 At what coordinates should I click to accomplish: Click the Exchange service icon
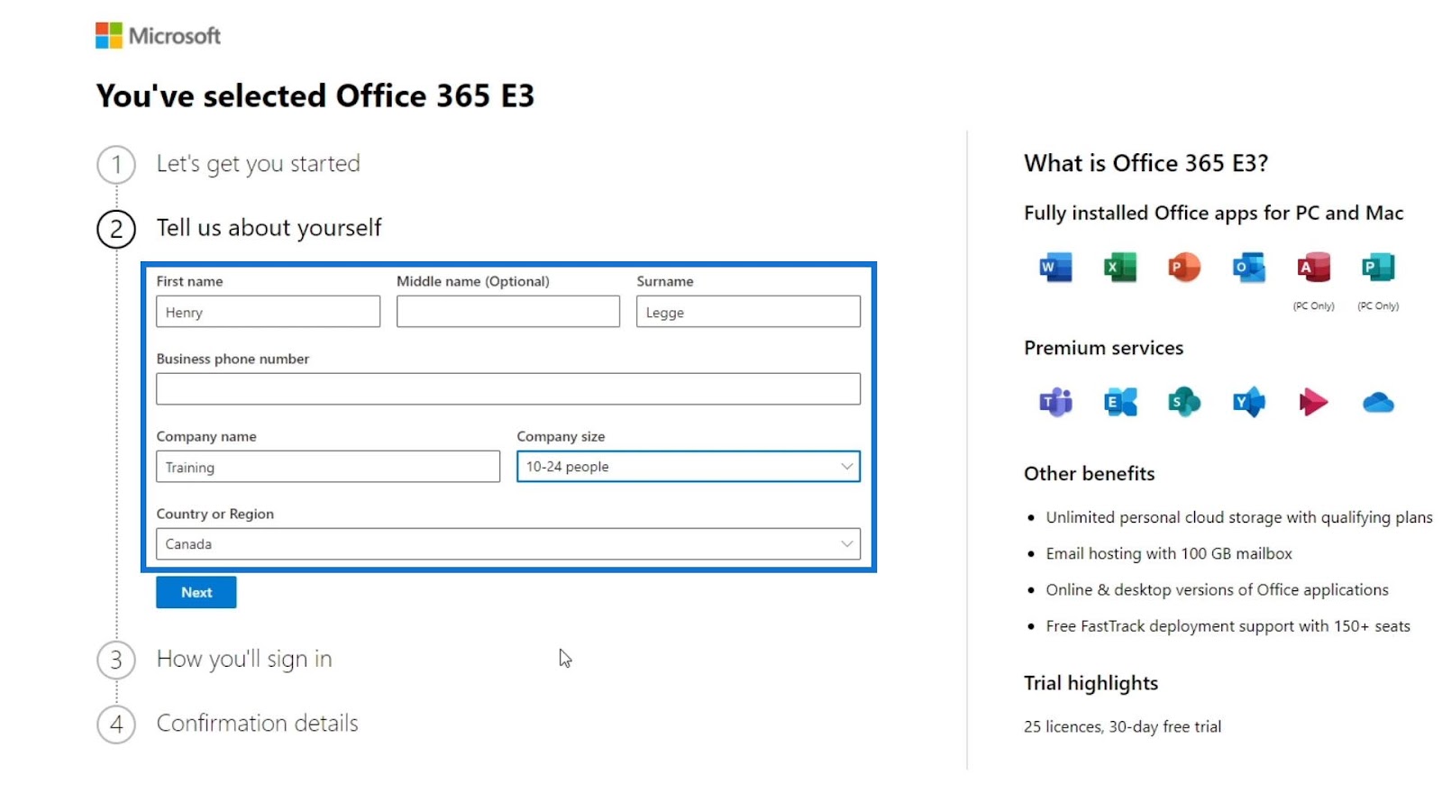pos(1120,402)
